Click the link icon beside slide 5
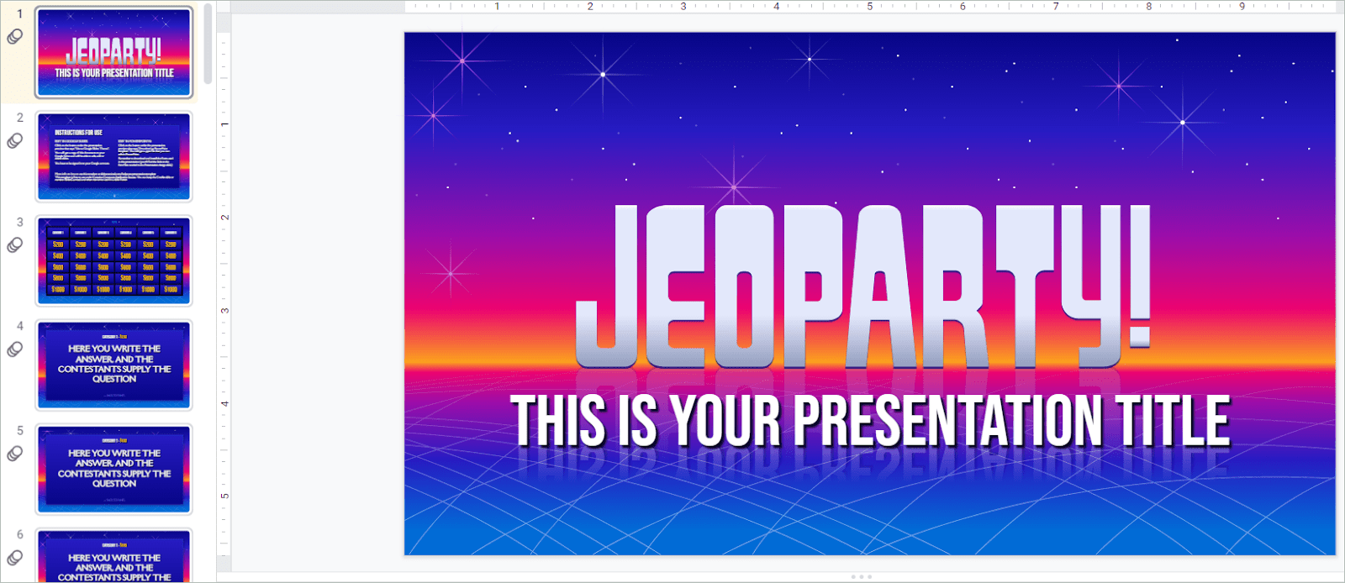Viewport: 1345px width, 583px height. click(15, 454)
